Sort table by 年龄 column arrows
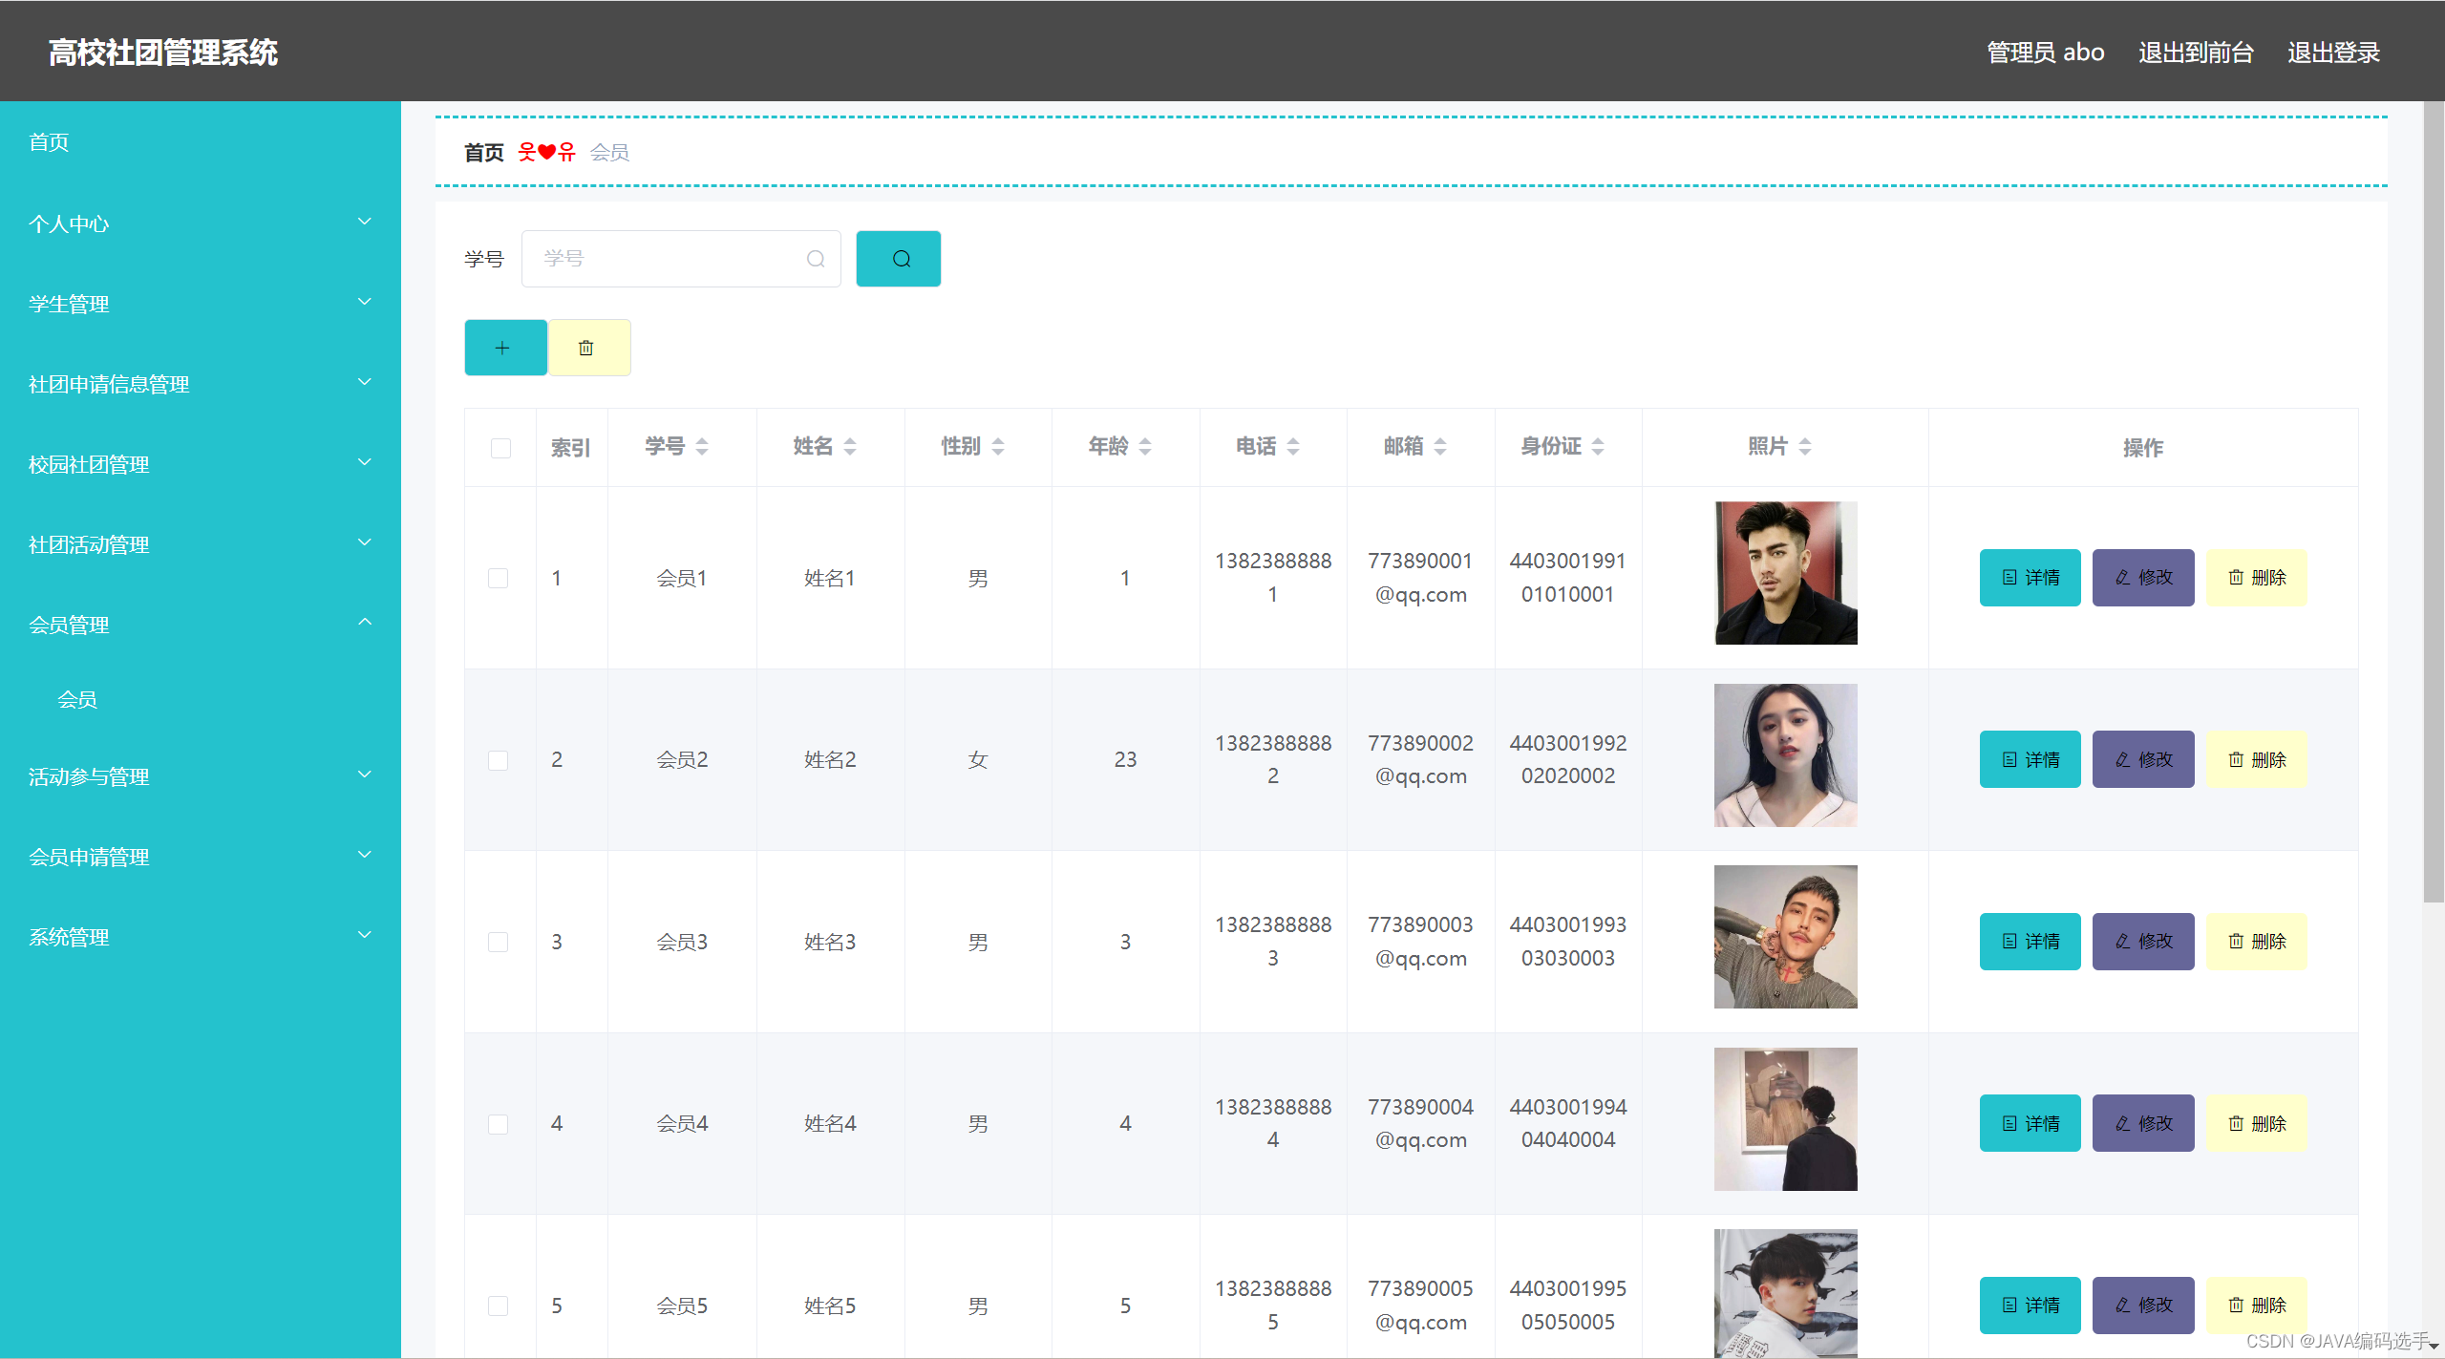This screenshot has width=2445, height=1359. [1145, 446]
